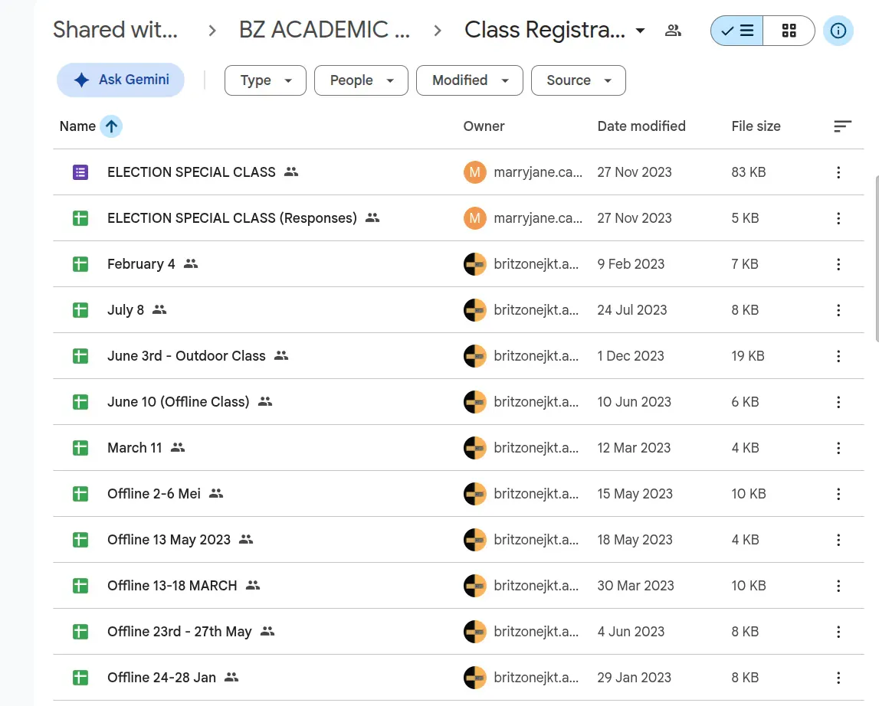
Task: Click the Owner column header
Action: [x=484, y=126]
